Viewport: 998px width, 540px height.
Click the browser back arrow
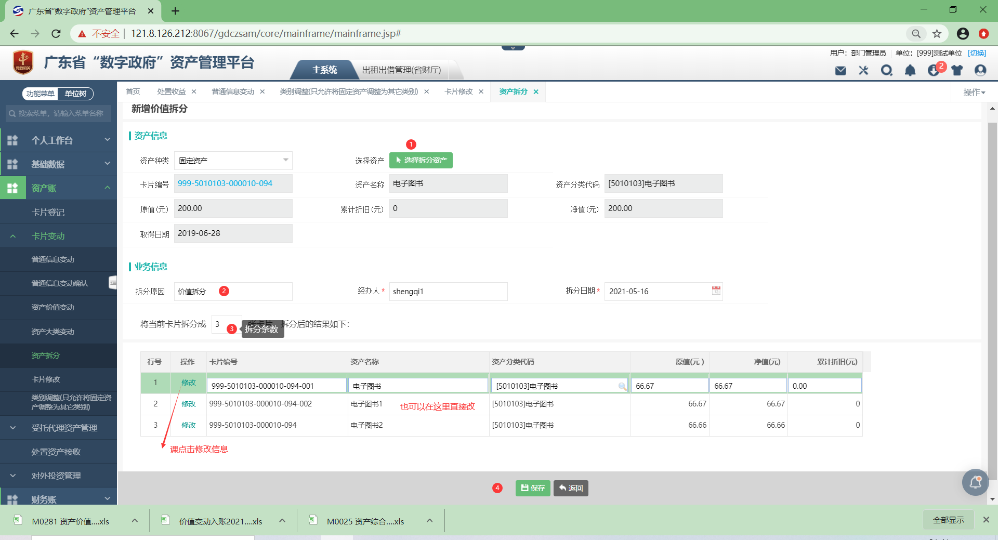click(x=14, y=34)
